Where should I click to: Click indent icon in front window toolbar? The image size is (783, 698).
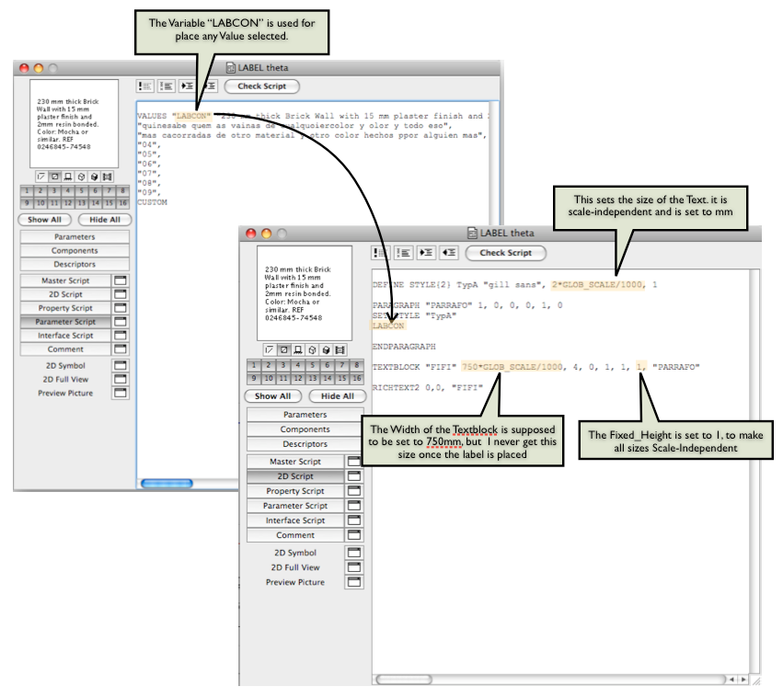click(426, 253)
